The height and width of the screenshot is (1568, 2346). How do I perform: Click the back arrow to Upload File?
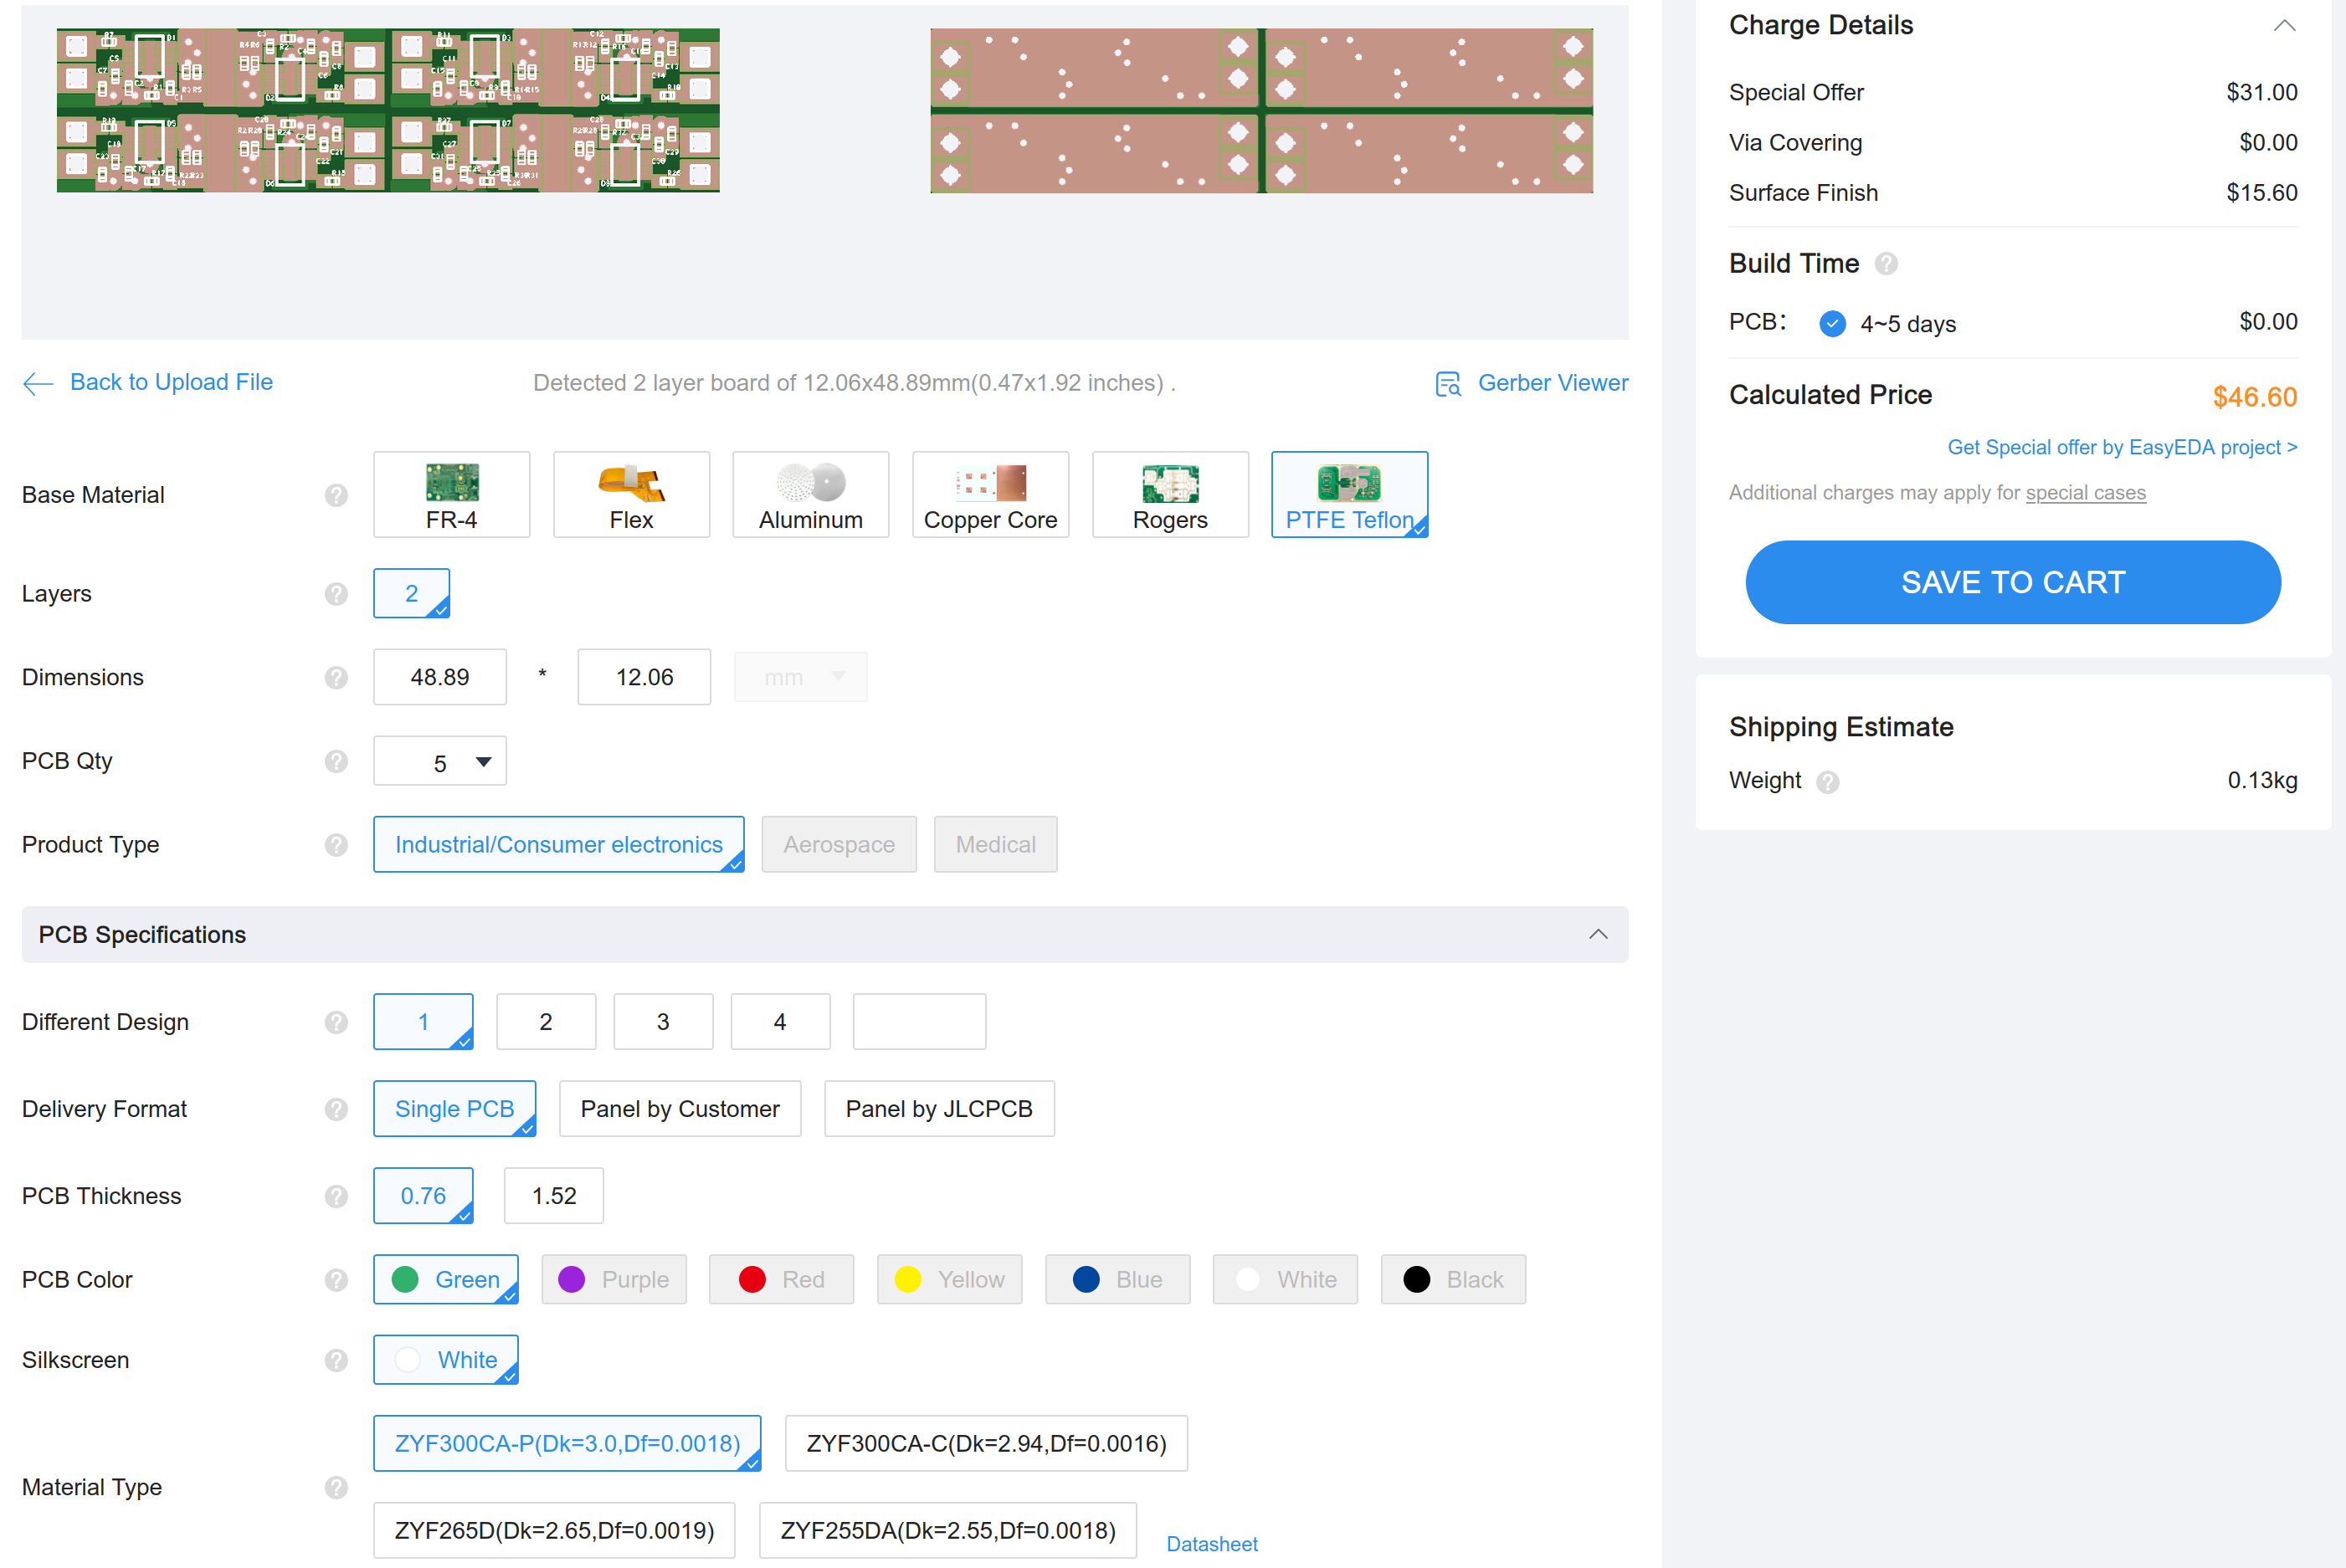[38, 383]
